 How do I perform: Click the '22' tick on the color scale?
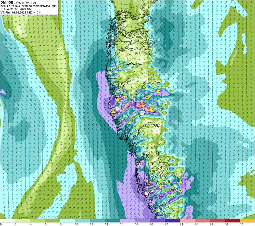(x=166, y=224)
